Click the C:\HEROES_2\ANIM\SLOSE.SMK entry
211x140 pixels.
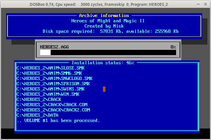[50, 68]
